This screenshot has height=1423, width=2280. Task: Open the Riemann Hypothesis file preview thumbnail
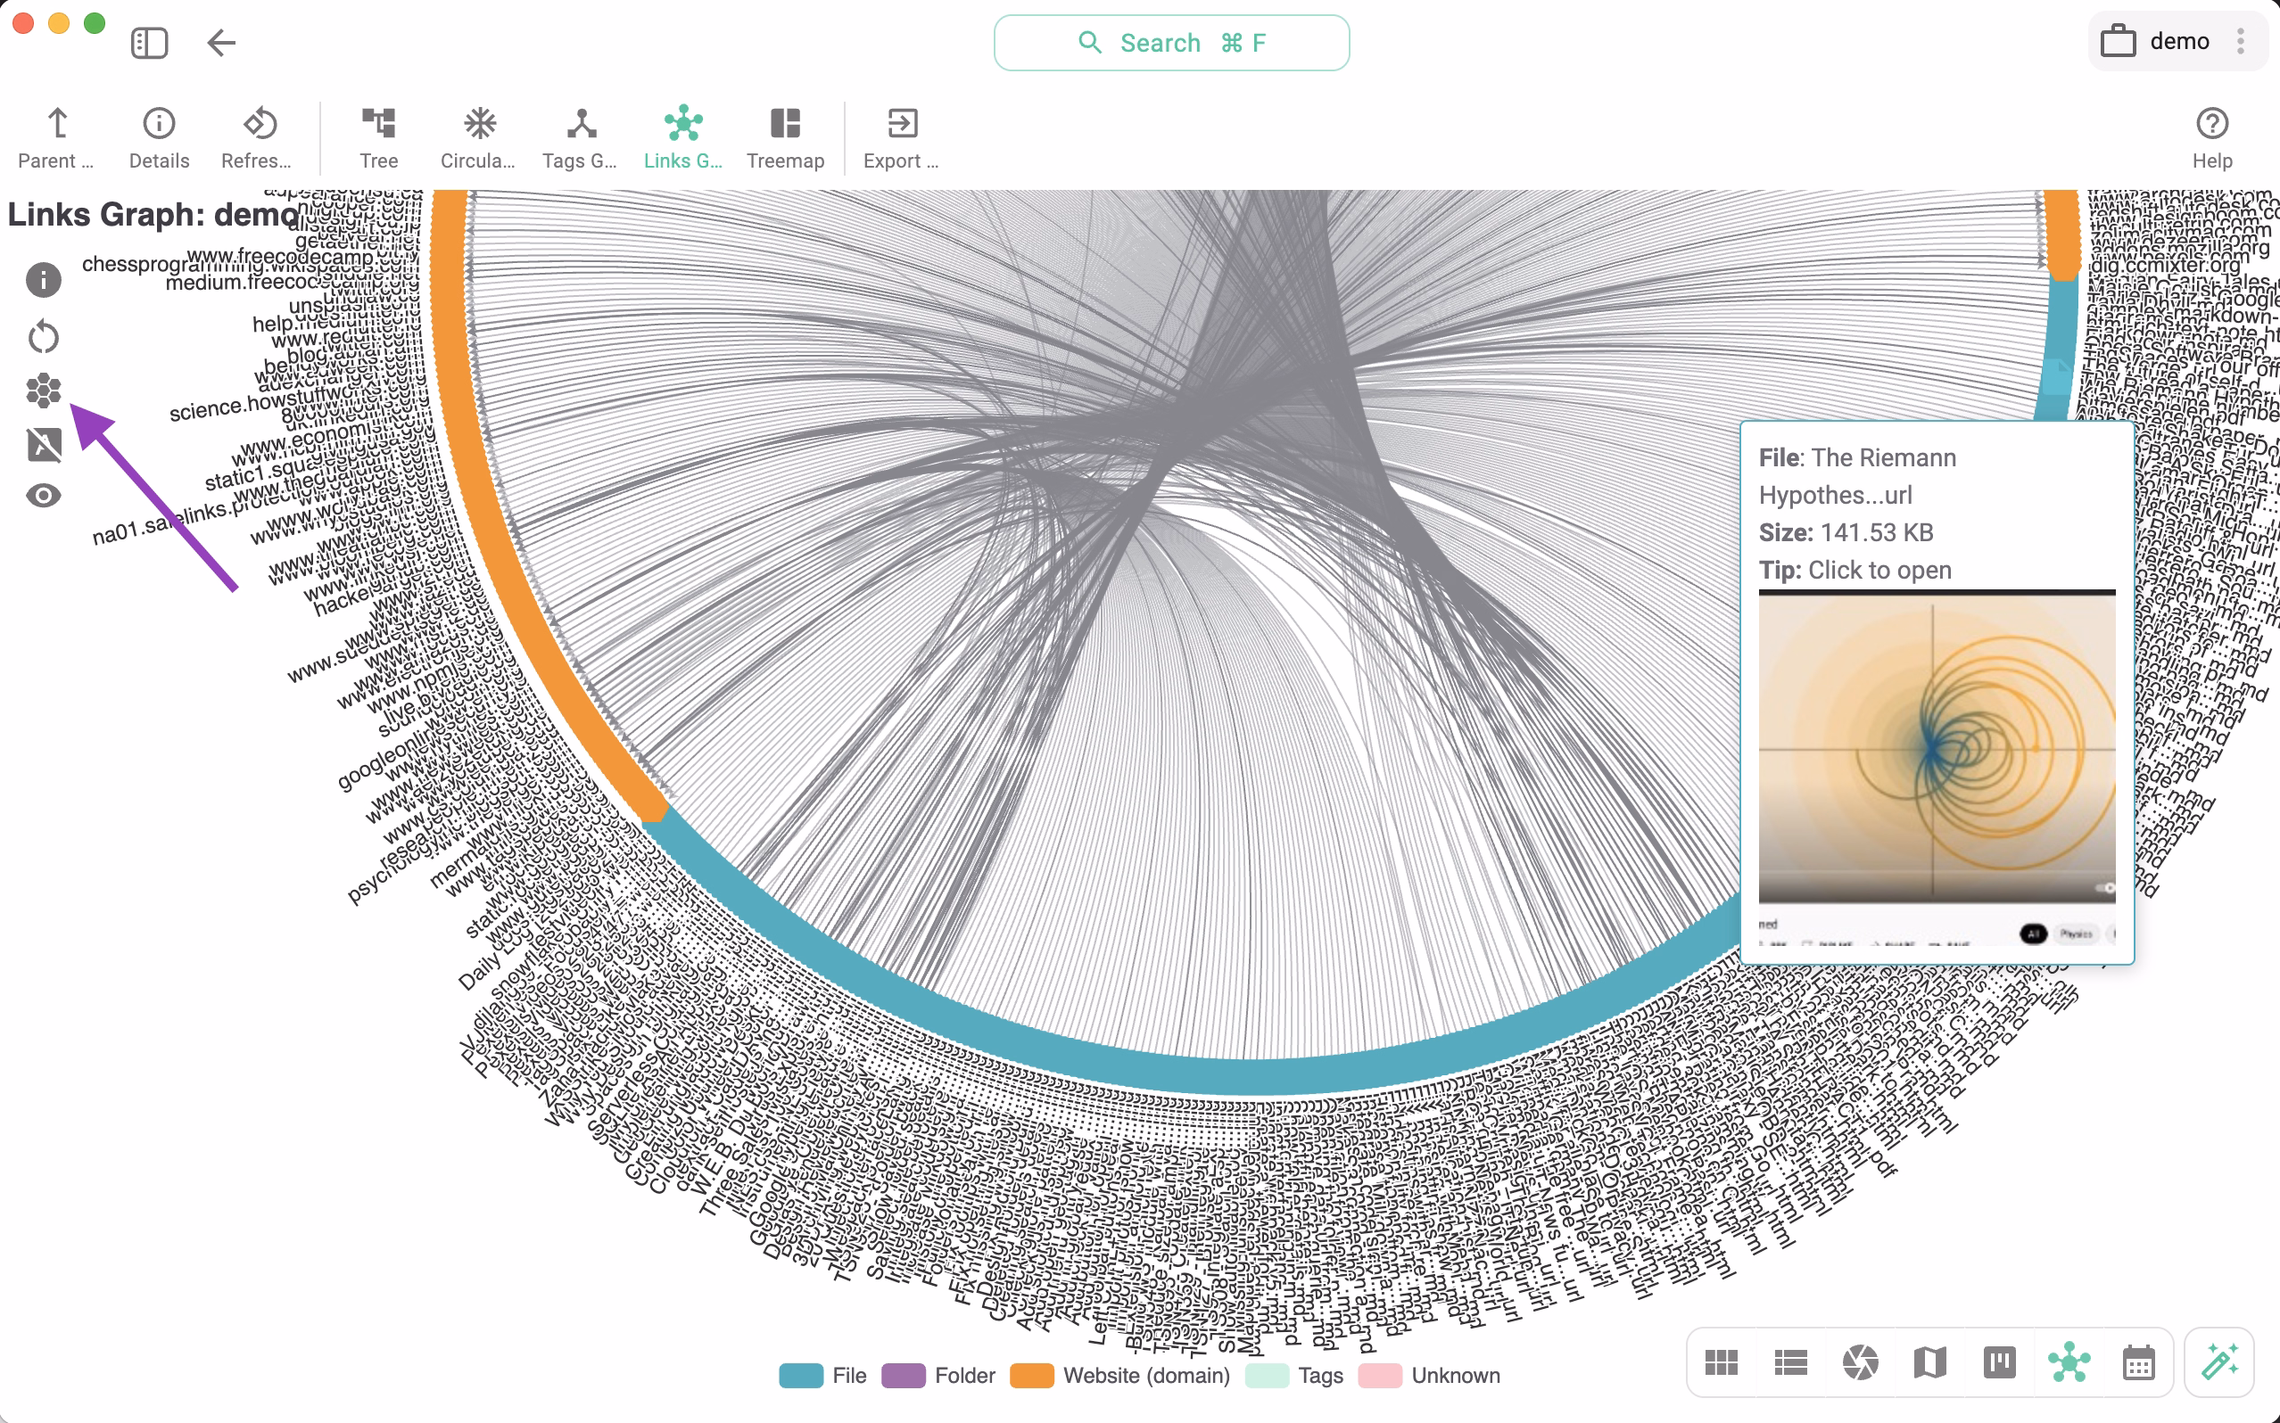tap(1937, 753)
